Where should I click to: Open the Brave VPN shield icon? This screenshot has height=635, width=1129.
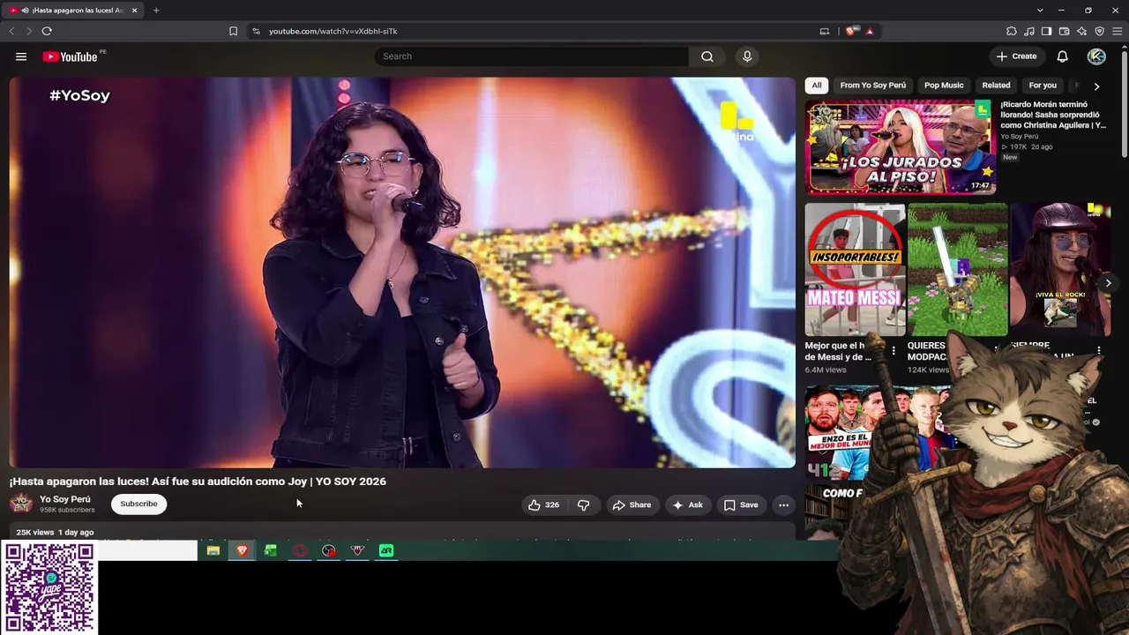pyautogui.click(x=1099, y=31)
